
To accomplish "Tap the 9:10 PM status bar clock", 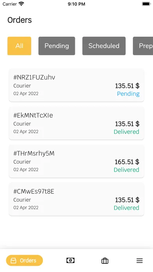I will 76,4.
